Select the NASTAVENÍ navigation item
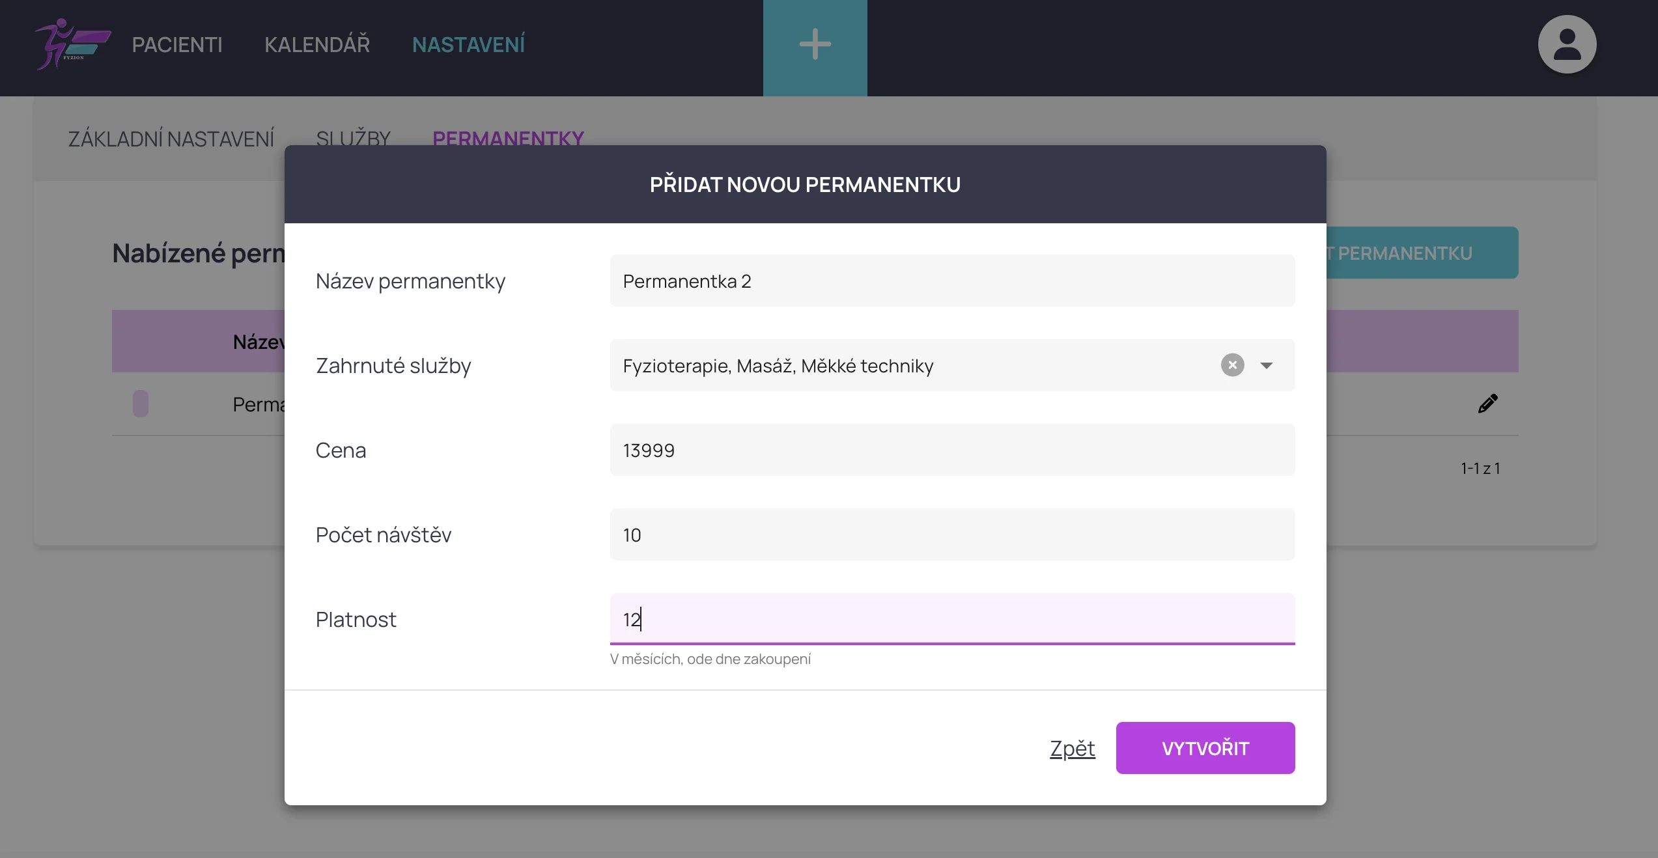 tap(468, 44)
